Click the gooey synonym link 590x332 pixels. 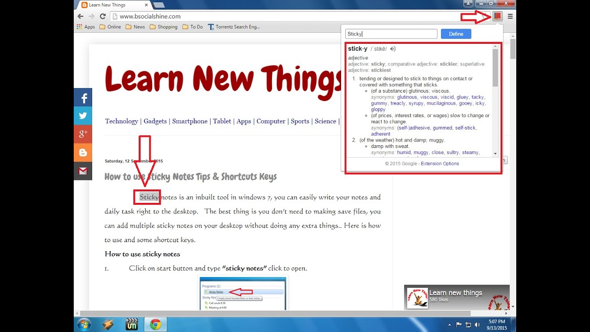466,103
